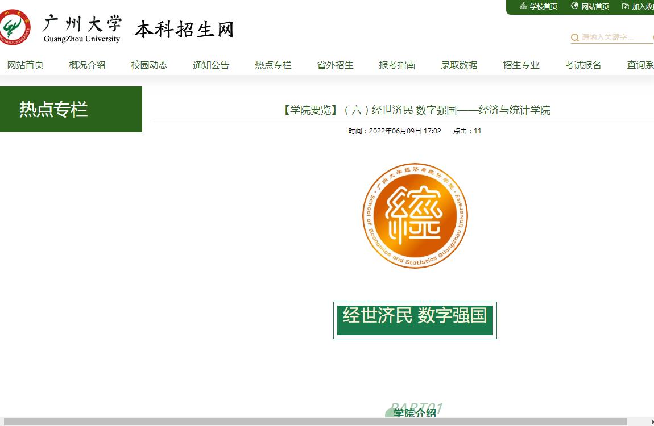Click the search magnifier icon

pyautogui.click(x=575, y=37)
